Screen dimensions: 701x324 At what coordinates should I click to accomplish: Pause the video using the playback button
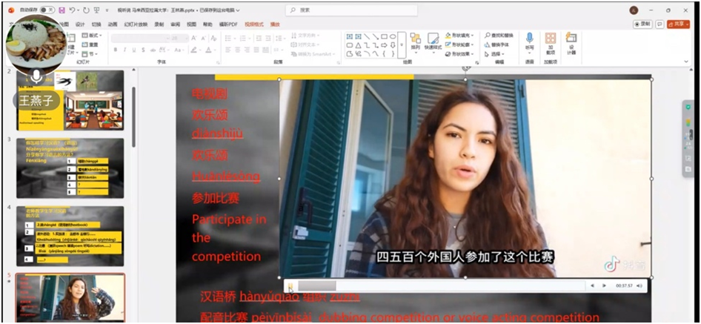tap(291, 285)
